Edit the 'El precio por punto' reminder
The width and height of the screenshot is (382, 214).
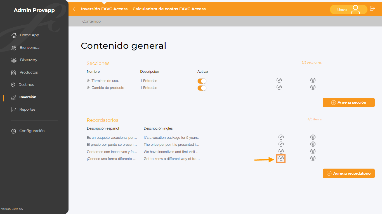pyautogui.click(x=281, y=144)
